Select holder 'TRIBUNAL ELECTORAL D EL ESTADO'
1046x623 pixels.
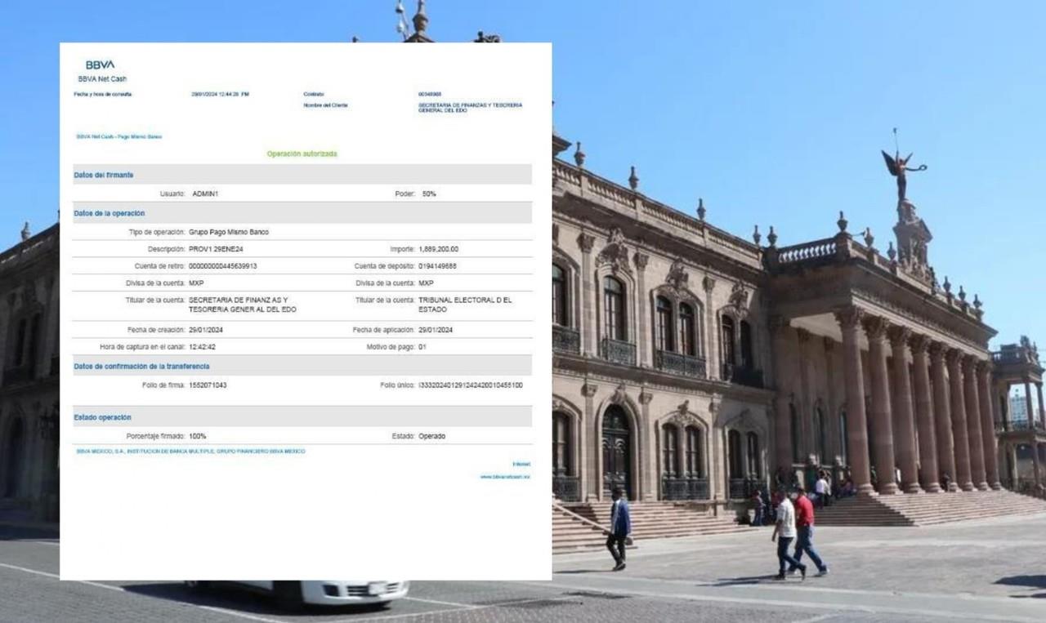point(465,305)
